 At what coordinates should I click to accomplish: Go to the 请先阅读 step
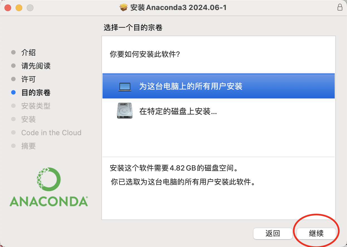36,66
